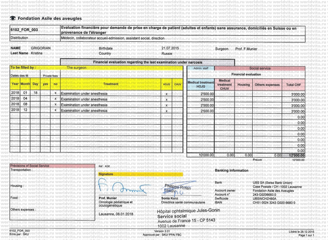The image size is (328, 240).
Task: Click the bank name "UBS SA (Swiss Bank Union)"
Action: pyautogui.click(x=272, y=183)
